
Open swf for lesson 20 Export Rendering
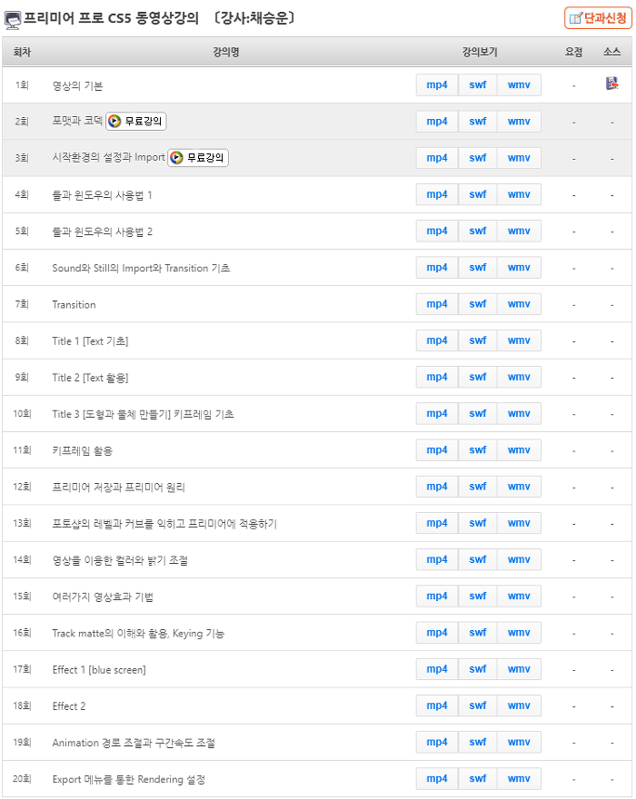pyautogui.click(x=477, y=779)
